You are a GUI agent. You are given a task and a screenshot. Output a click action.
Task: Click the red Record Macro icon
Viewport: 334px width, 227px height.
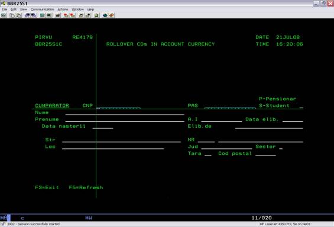tap(66, 15)
